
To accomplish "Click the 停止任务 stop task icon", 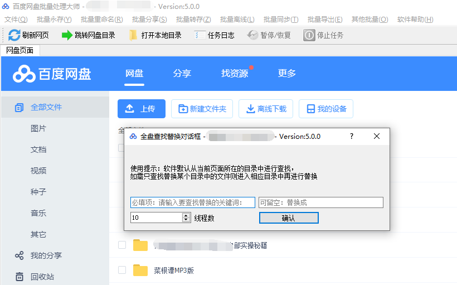I will 309,35.
